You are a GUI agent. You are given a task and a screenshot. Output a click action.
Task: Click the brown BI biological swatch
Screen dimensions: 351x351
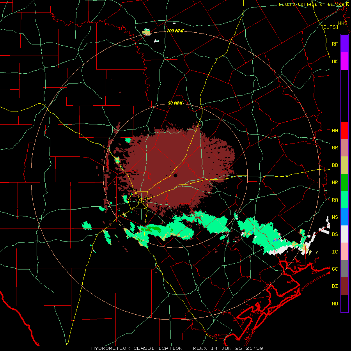tap(344, 286)
